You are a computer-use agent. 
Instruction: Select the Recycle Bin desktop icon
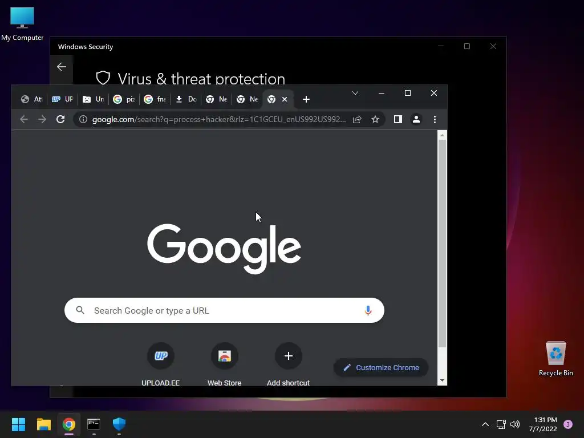pyautogui.click(x=555, y=359)
